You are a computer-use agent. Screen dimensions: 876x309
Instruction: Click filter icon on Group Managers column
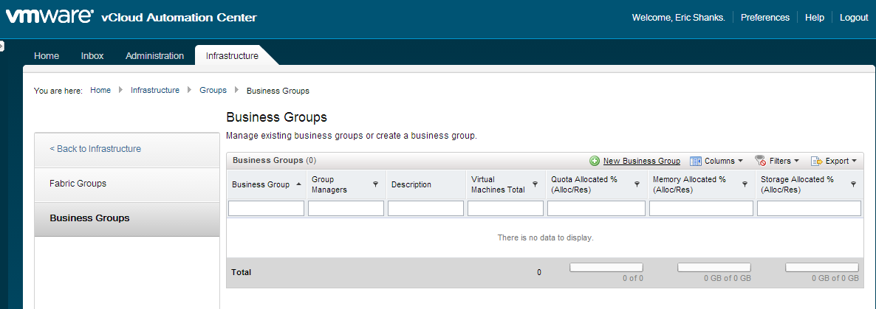[x=375, y=184]
